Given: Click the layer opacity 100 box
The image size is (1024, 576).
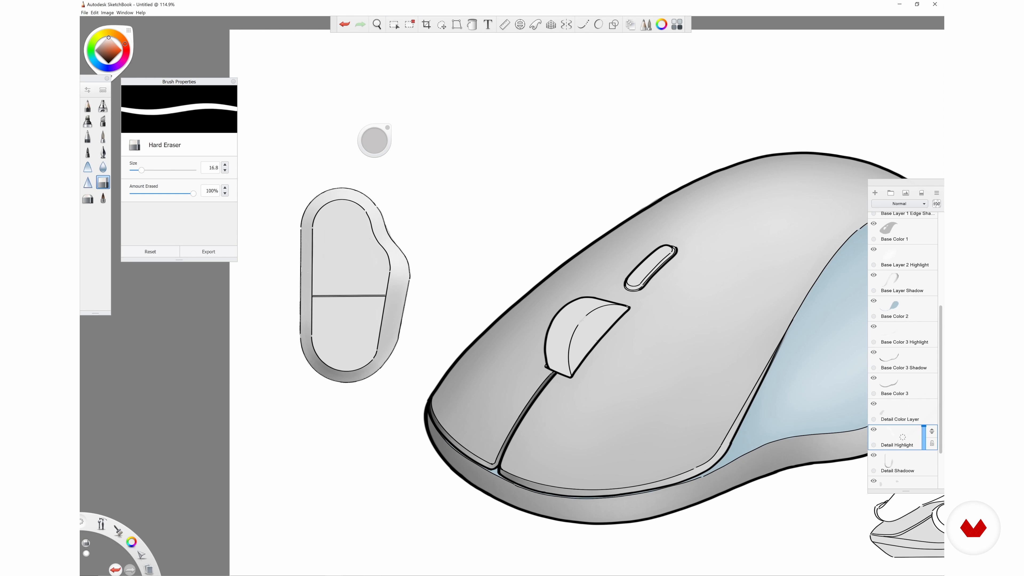Looking at the screenshot, I should 937,203.
